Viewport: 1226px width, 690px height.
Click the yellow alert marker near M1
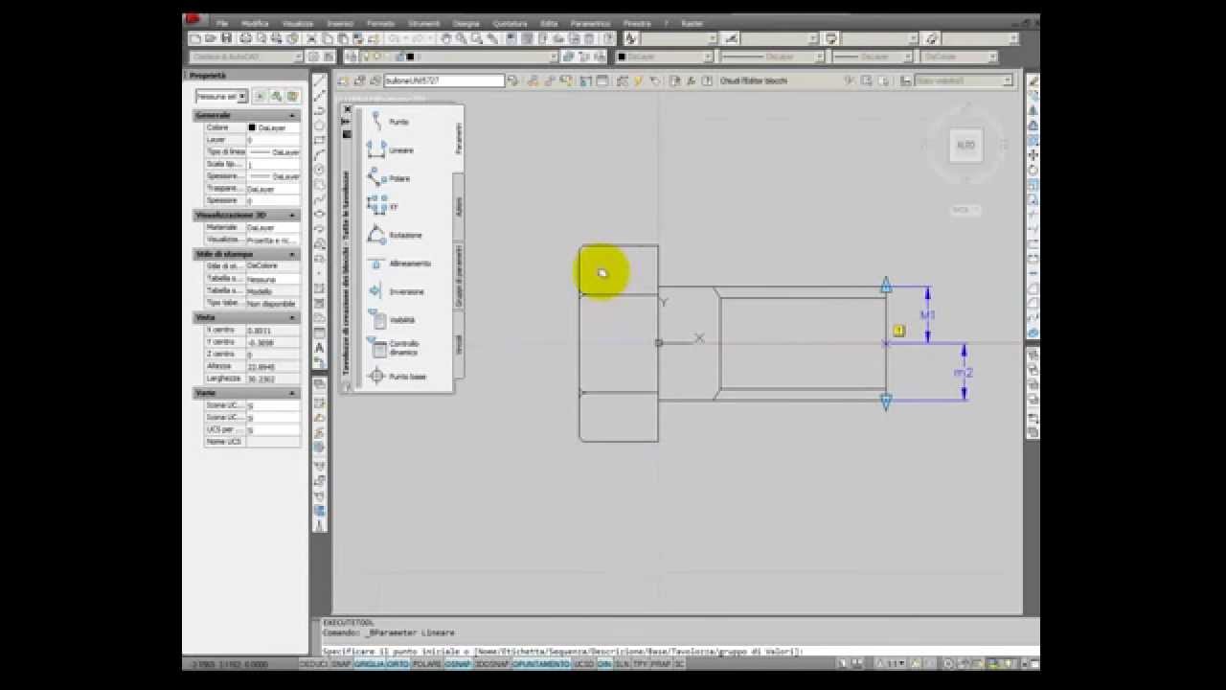[898, 331]
